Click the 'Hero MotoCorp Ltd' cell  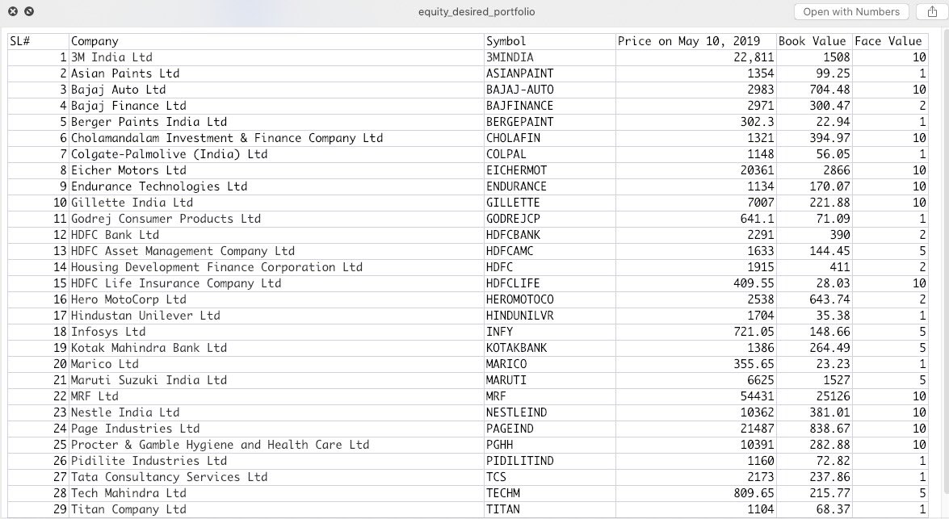tap(276, 299)
